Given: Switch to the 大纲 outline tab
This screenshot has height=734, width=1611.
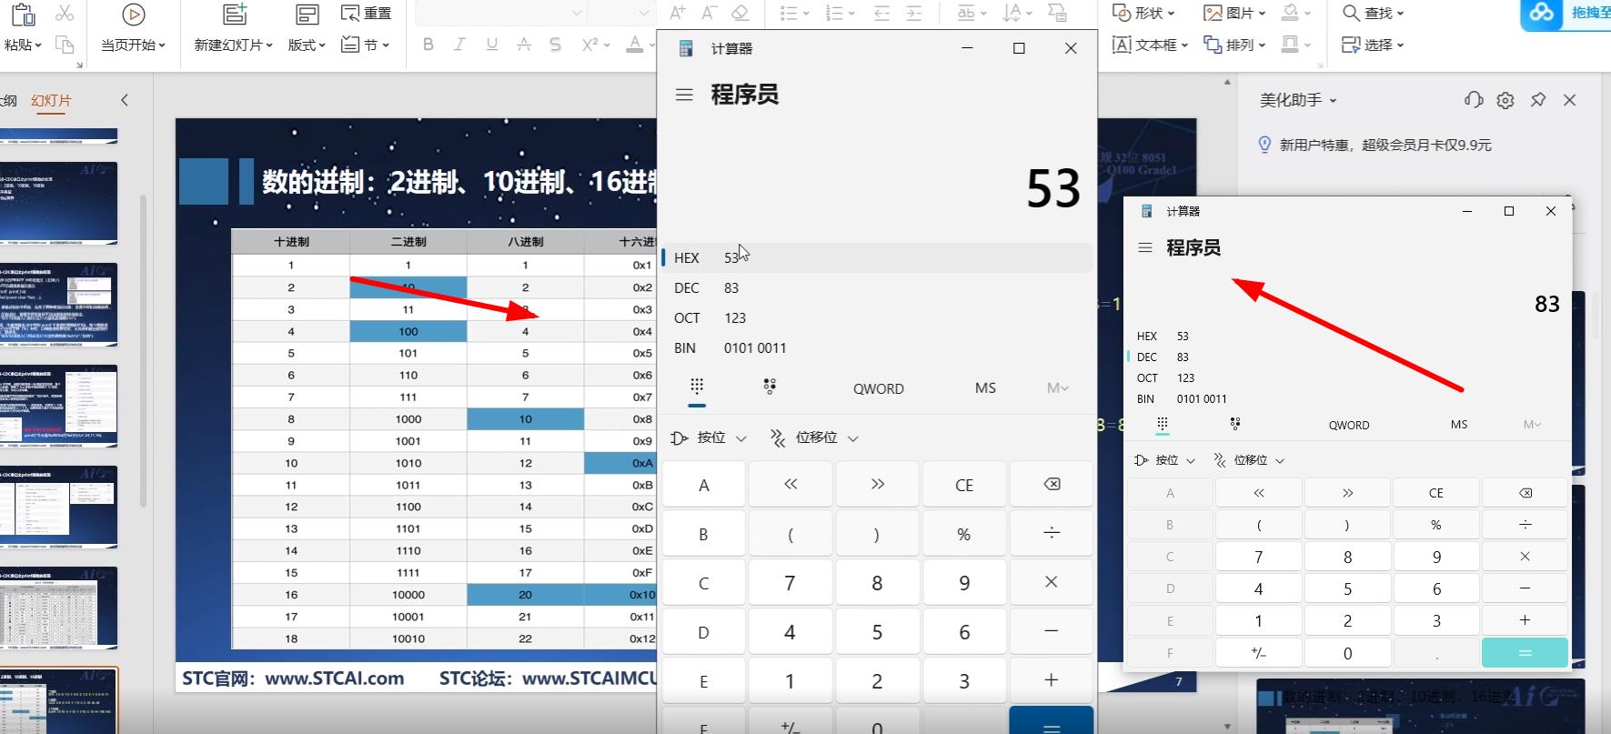Looking at the screenshot, I should 8,100.
